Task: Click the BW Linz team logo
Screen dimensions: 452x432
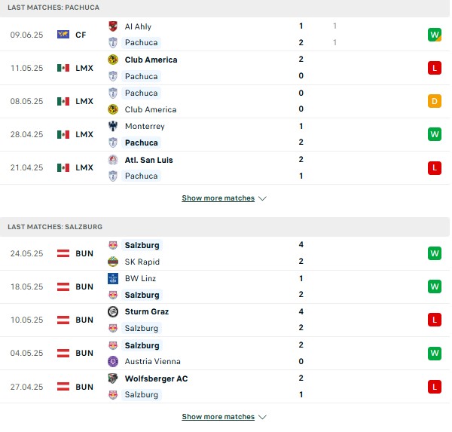Action: 113,278
